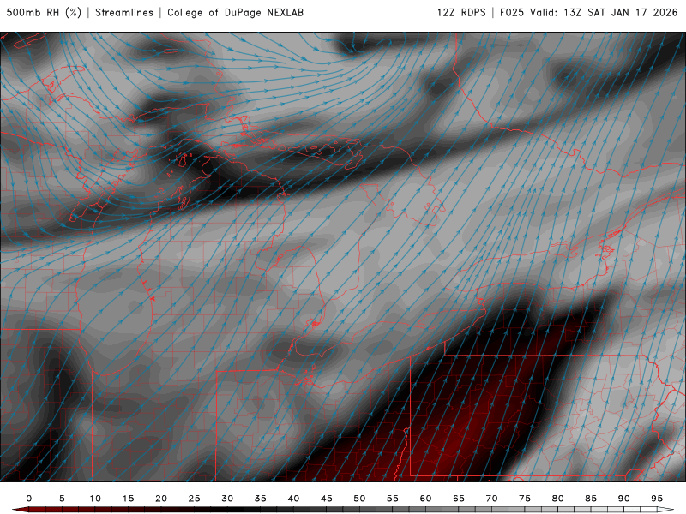Click the 55 label on the color scale

393,499
